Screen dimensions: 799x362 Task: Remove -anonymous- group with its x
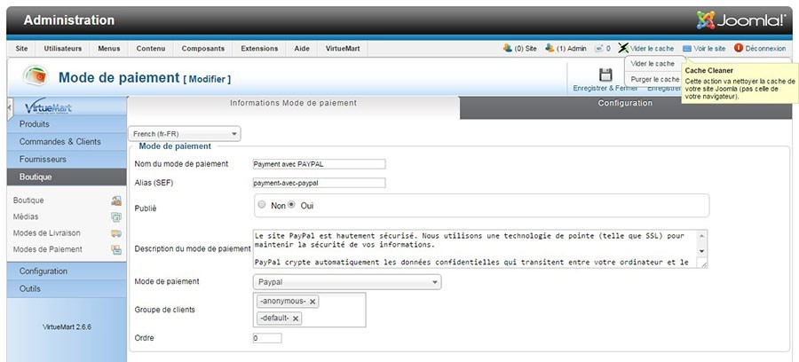312,302
